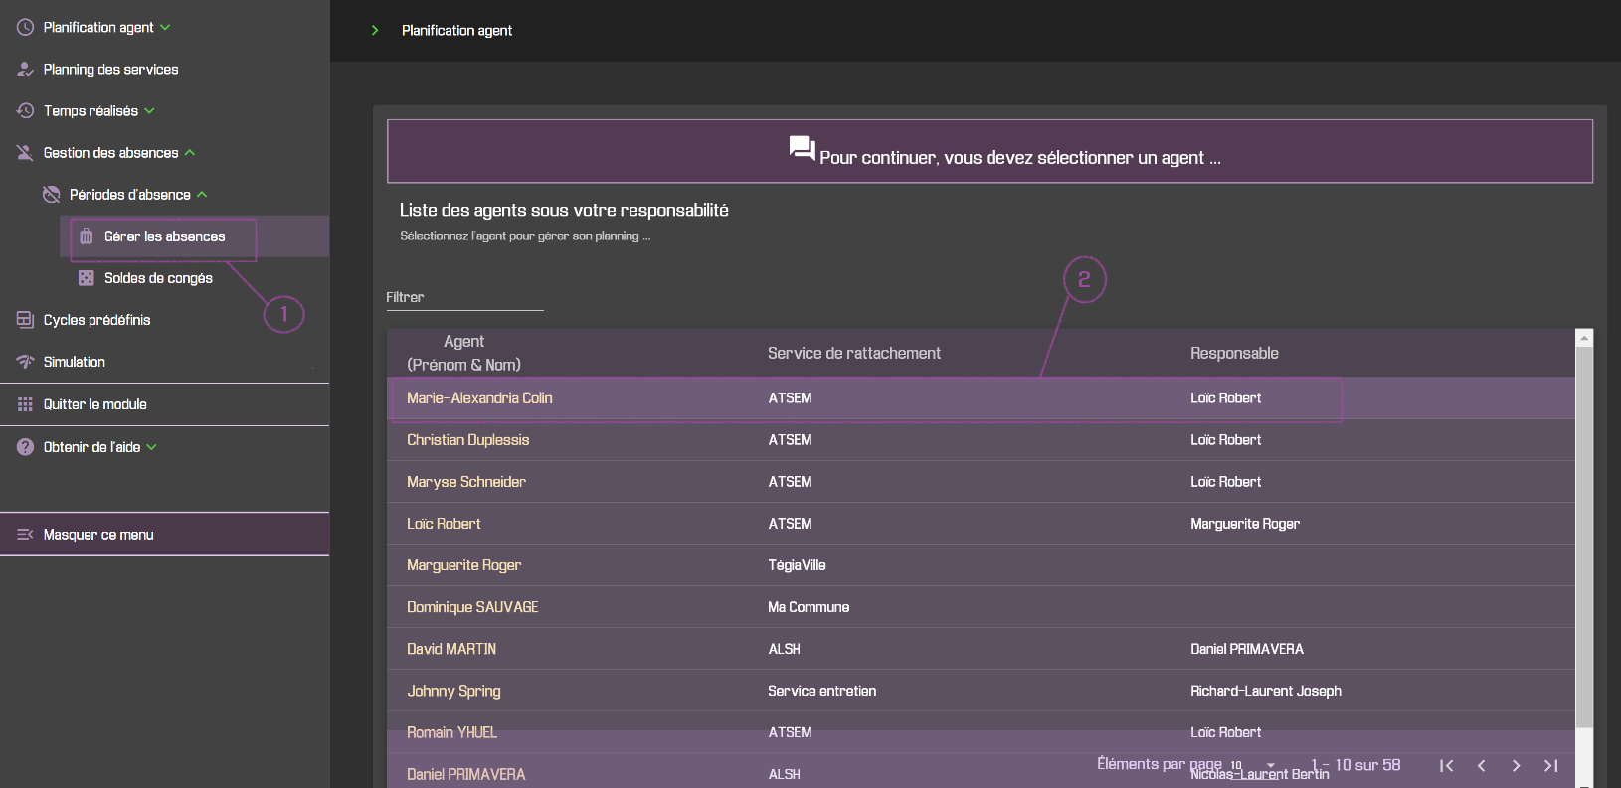Image resolution: width=1621 pixels, height=788 pixels.
Task: Click the clock icon beside Planification agent
Action: pos(25,28)
